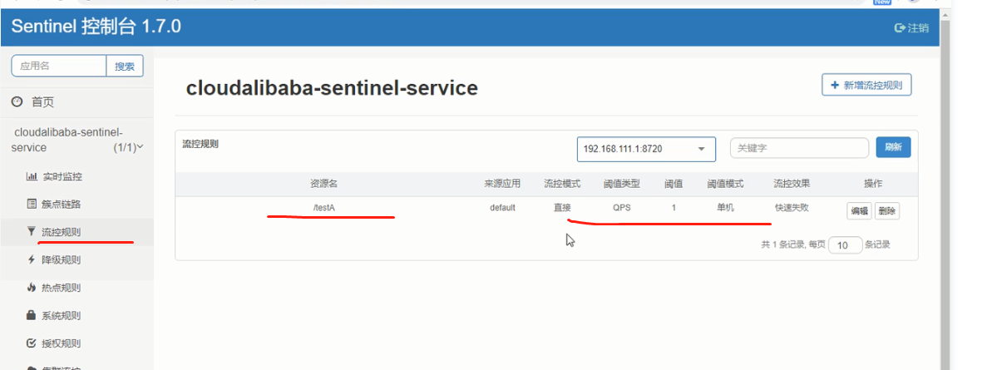Click the 注销 logout link
This screenshot has height=370, width=982.
tap(918, 27)
